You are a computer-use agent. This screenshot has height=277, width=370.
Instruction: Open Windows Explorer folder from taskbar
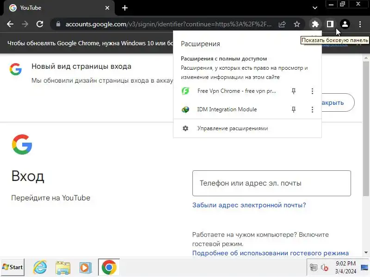point(63,267)
